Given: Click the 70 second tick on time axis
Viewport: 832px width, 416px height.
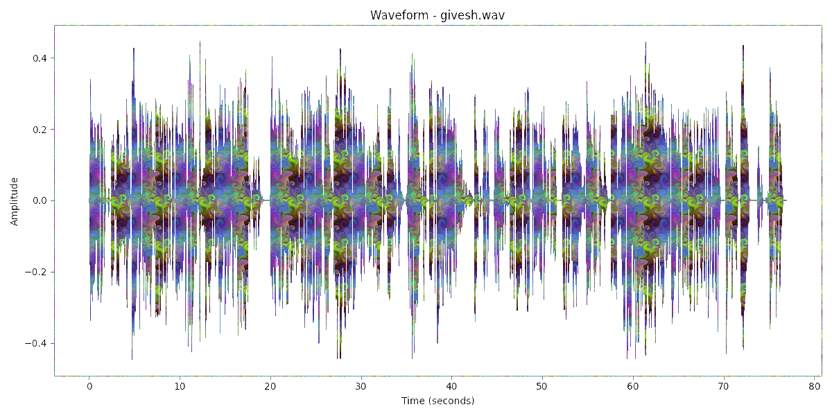Looking at the screenshot, I should 724,386.
